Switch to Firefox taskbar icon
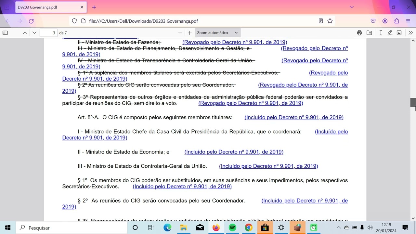 [216, 228]
